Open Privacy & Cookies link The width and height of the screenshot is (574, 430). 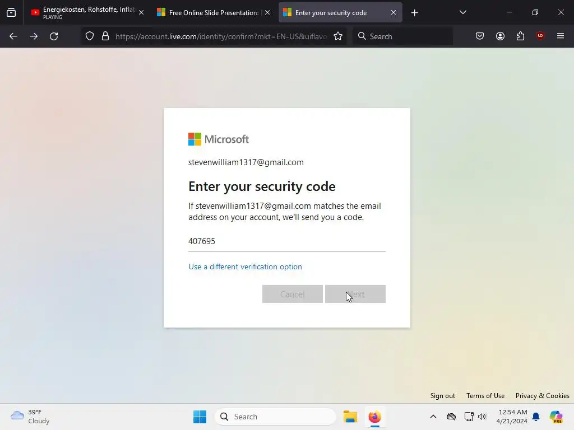[542, 396]
